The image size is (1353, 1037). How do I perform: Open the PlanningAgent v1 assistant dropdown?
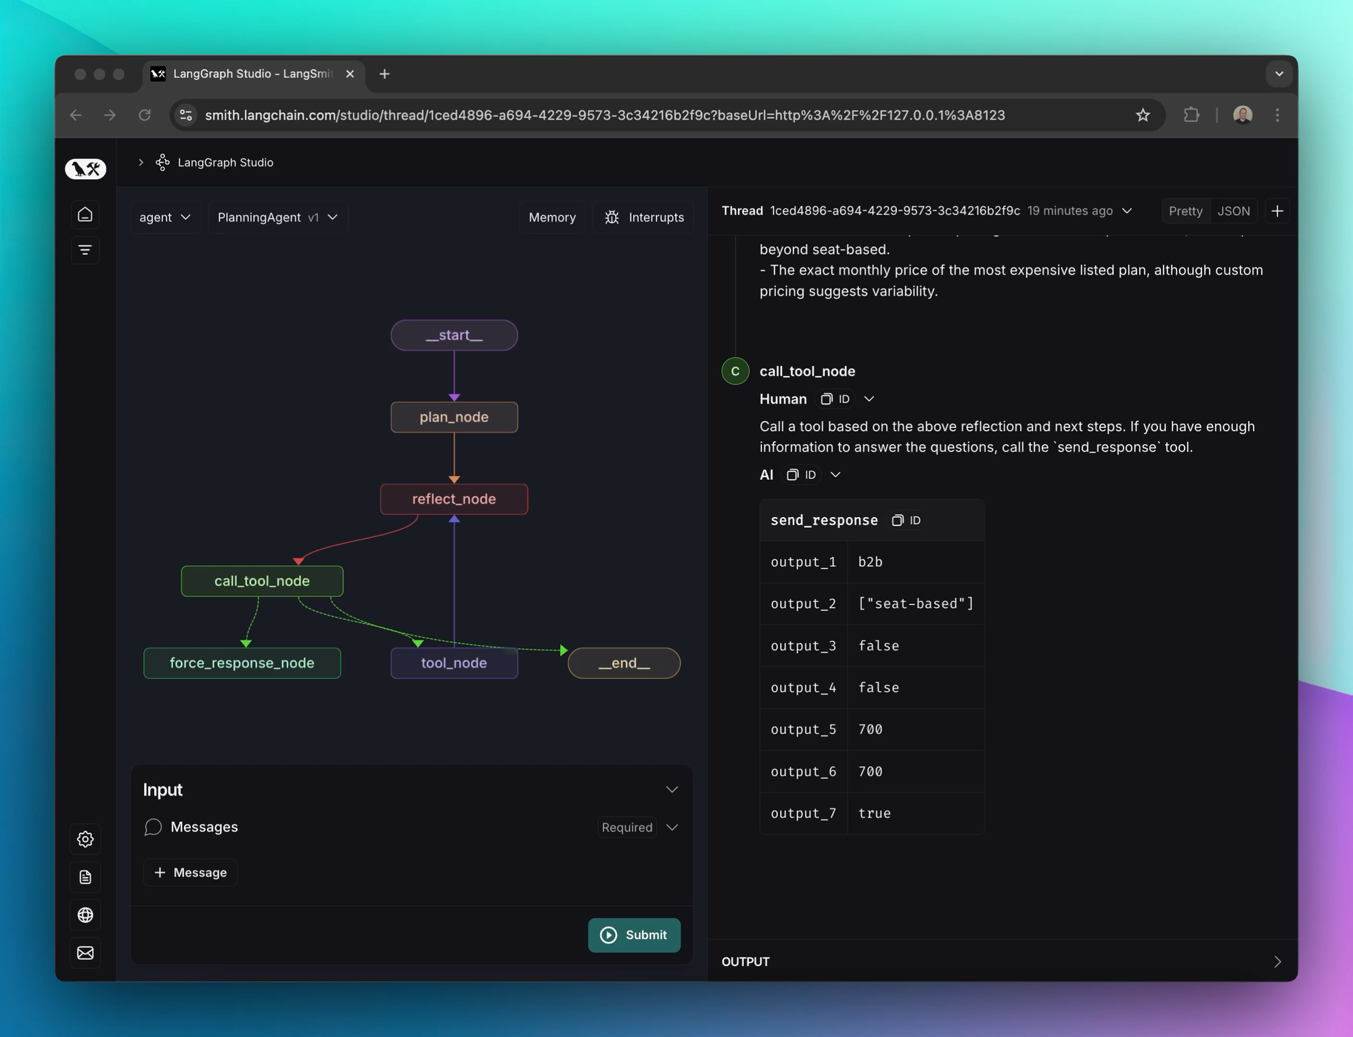coord(277,217)
